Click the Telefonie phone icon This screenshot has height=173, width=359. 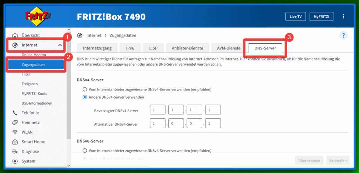click(15, 113)
